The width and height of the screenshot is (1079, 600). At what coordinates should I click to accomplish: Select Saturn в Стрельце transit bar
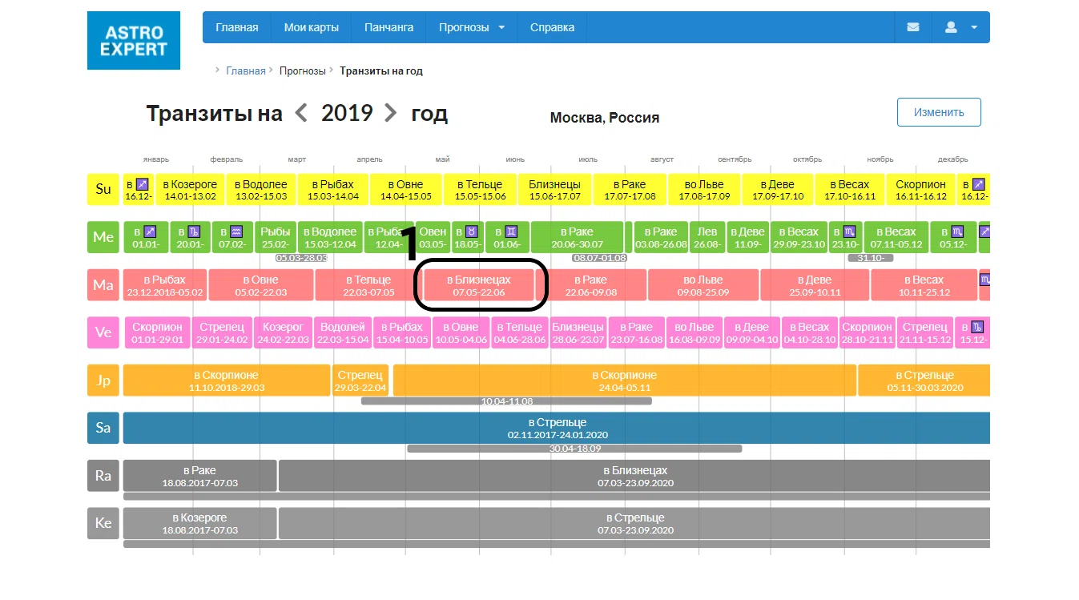tap(558, 428)
